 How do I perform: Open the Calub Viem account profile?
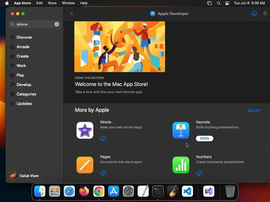(24, 176)
